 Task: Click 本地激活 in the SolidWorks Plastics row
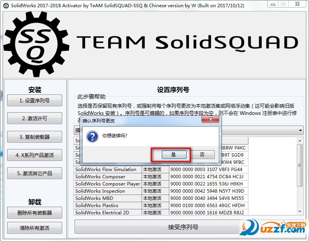[x=156, y=206]
